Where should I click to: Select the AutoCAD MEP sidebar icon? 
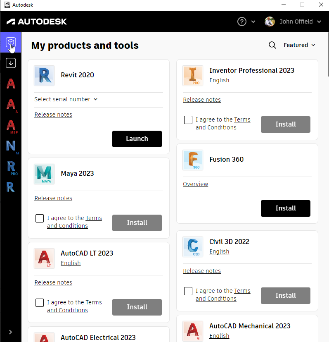tap(12, 126)
